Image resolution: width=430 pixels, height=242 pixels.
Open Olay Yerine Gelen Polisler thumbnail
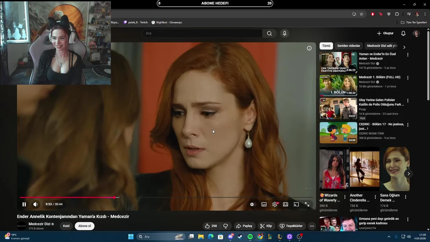(338, 109)
